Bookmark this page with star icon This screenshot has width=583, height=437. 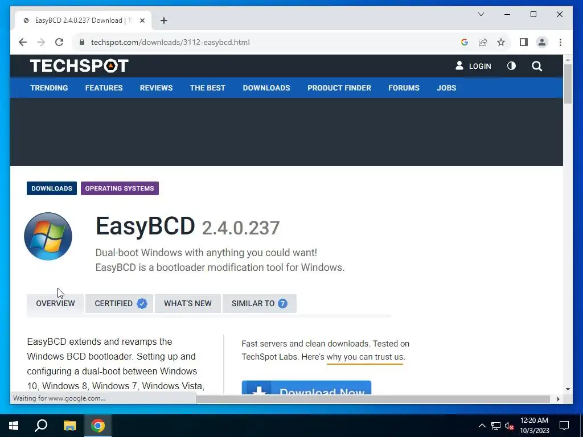pos(501,42)
